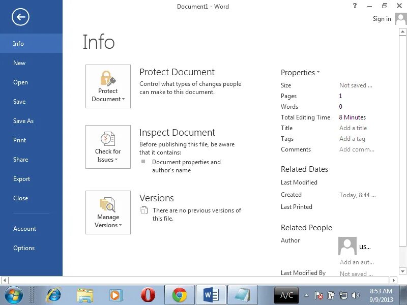The height and width of the screenshot is (305, 407).
Task: Click the horizontal scrollbar right arrow
Action: click(x=394, y=280)
